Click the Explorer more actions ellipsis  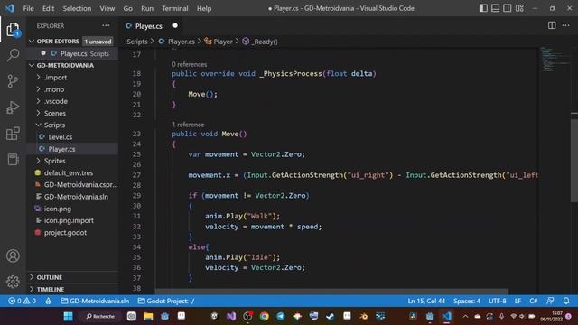point(106,26)
